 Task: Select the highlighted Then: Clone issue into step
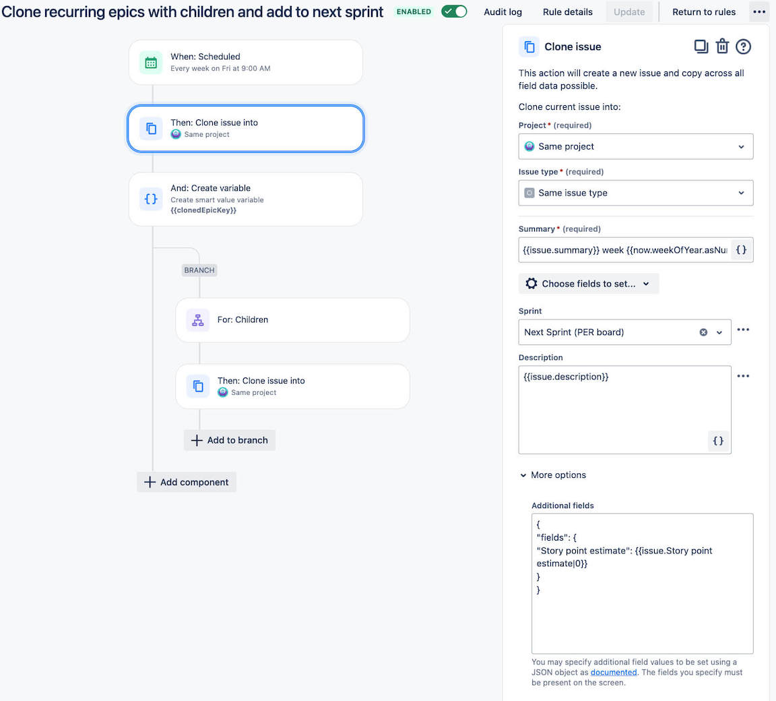245,128
